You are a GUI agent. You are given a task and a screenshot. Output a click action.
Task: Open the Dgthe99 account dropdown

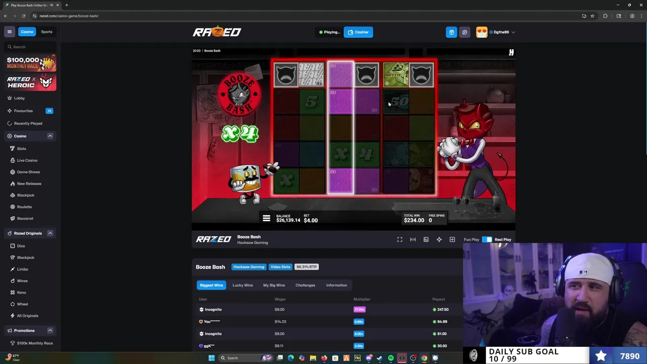pyautogui.click(x=502, y=32)
